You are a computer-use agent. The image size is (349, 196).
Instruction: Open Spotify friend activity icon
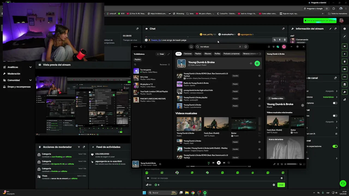coord(273,47)
